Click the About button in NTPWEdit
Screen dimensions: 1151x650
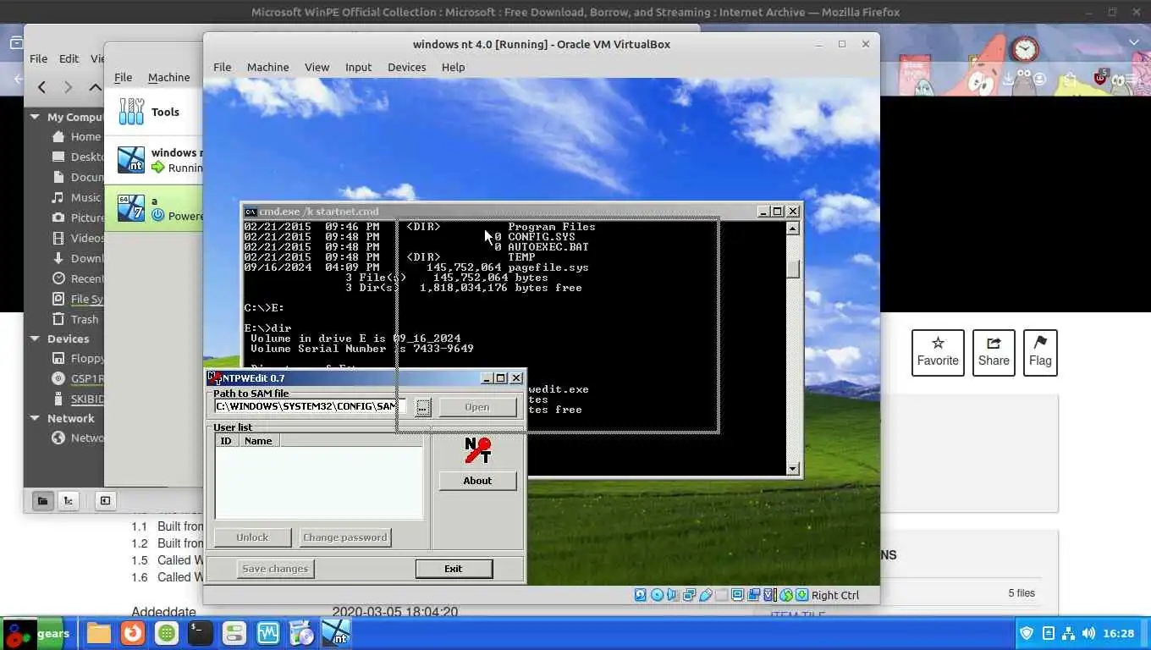[477, 480]
